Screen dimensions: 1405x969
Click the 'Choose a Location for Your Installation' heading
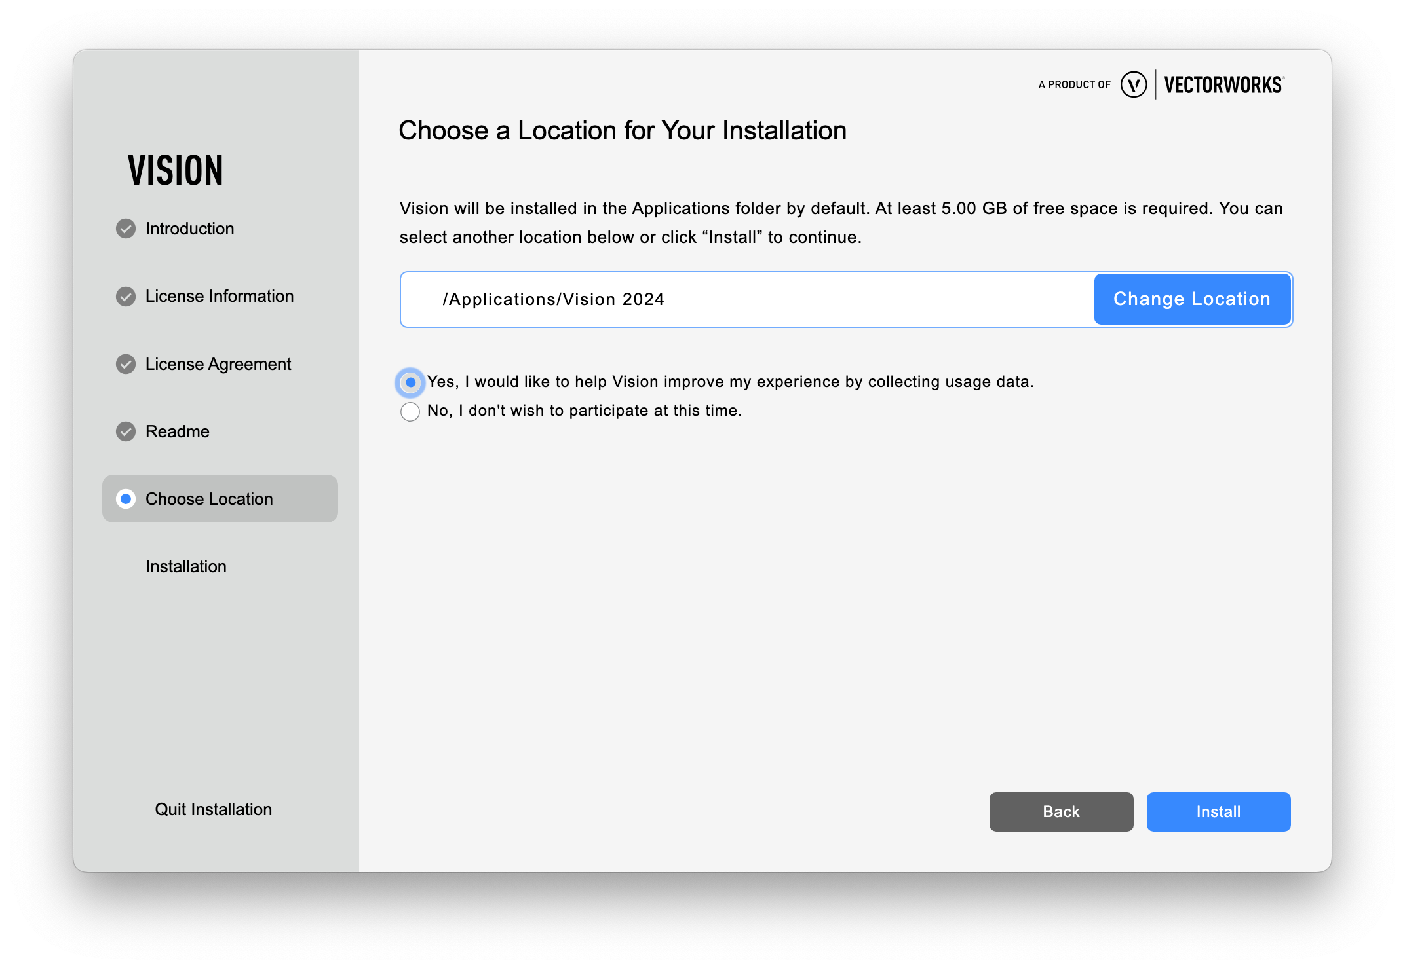[x=623, y=131]
